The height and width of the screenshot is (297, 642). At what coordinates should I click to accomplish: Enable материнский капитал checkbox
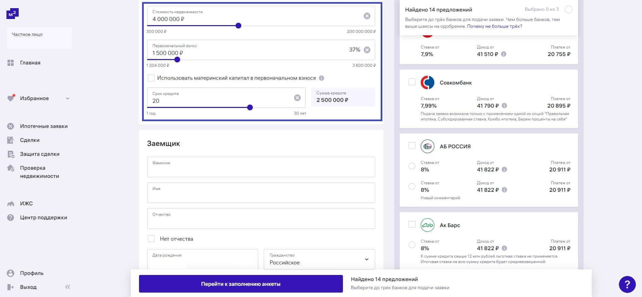pyautogui.click(x=151, y=78)
